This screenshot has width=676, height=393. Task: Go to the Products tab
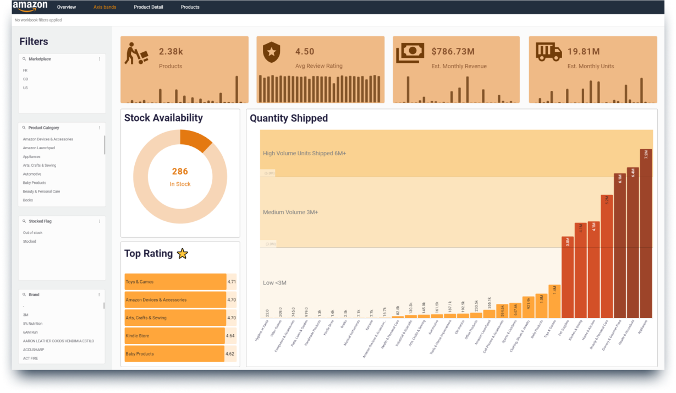point(190,7)
